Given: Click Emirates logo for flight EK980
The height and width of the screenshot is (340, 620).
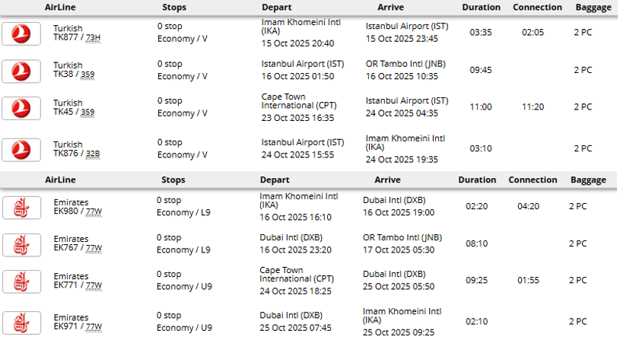Looking at the screenshot, I should 21,207.
